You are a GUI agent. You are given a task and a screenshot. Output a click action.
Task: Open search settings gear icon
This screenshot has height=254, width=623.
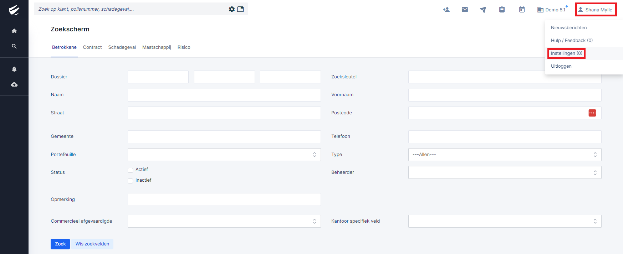click(232, 9)
